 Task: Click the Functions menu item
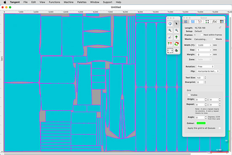point(54,2)
